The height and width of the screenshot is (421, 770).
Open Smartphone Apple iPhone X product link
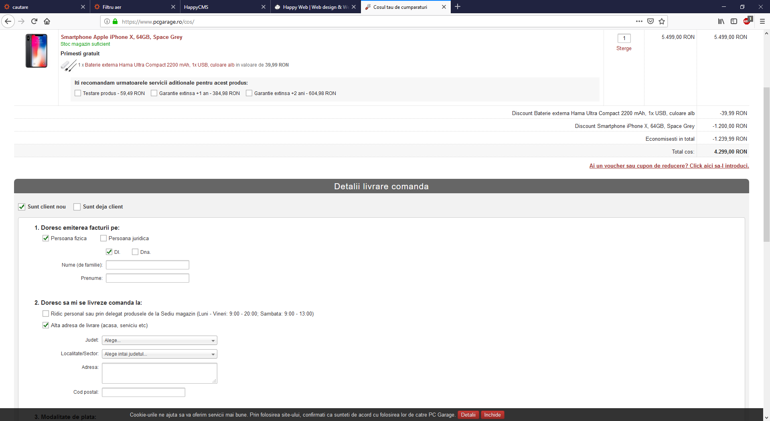122,37
